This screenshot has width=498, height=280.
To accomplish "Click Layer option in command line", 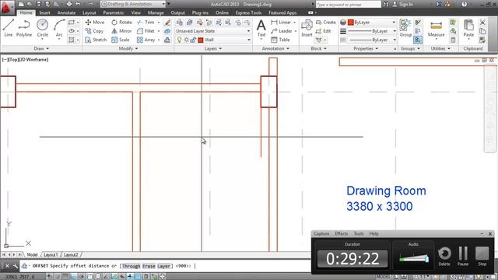I will coord(164,266).
